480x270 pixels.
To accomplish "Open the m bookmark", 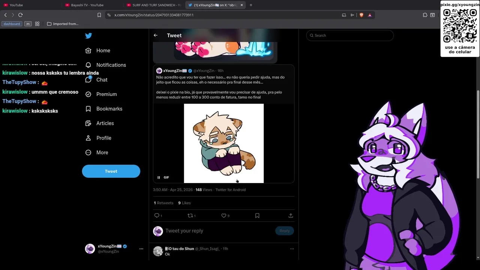I will (x=28, y=24).
